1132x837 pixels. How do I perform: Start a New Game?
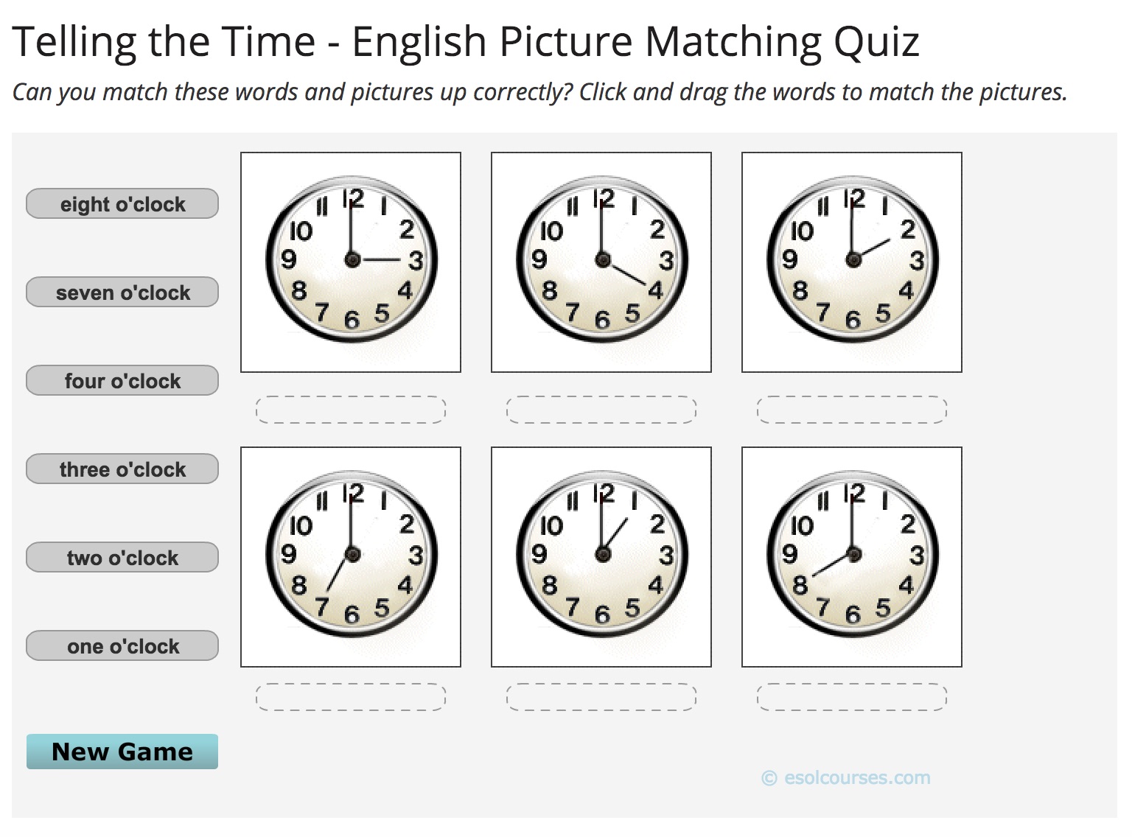tap(122, 752)
